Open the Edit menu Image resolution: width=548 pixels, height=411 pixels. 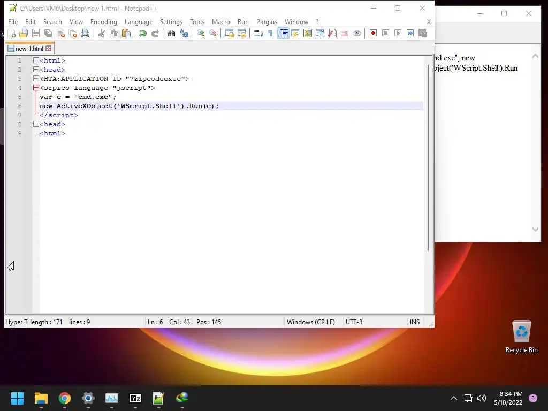(x=31, y=21)
